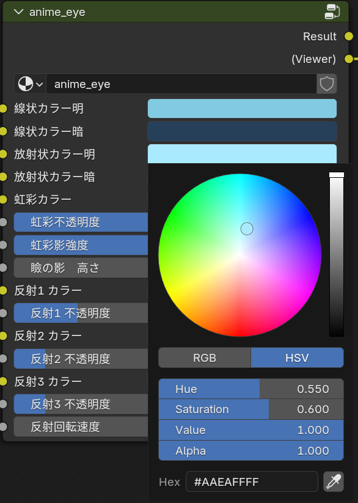This screenshot has width=358, height=503.
Task: Click the Hue slider field
Action: tap(251, 389)
